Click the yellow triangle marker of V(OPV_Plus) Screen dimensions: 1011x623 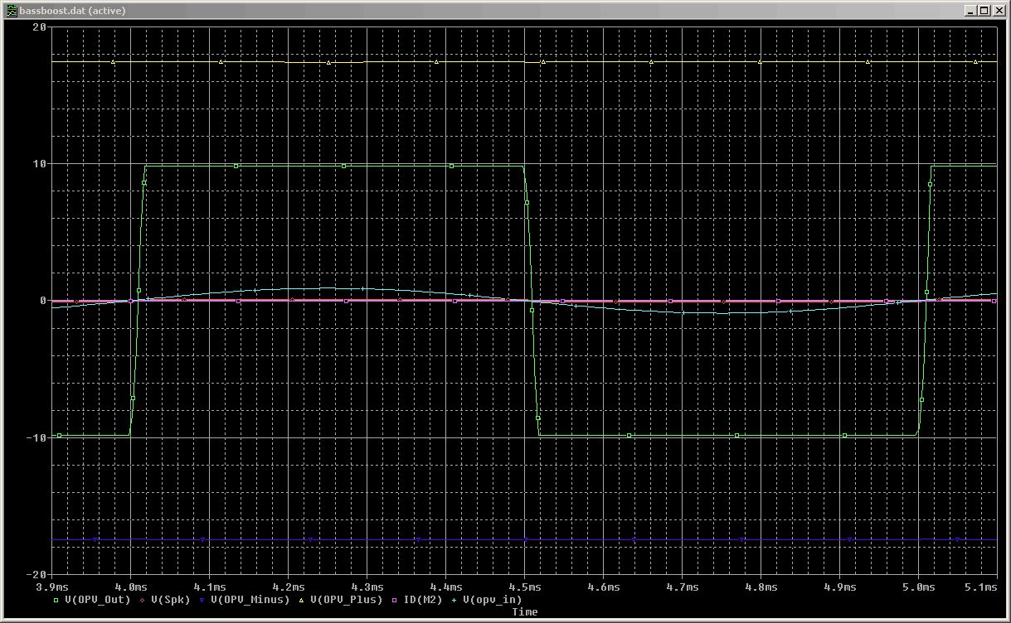tap(303, 600)
